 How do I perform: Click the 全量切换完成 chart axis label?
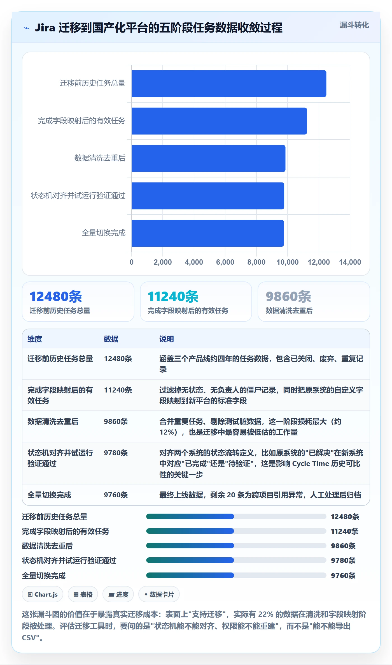pos(104,233)
